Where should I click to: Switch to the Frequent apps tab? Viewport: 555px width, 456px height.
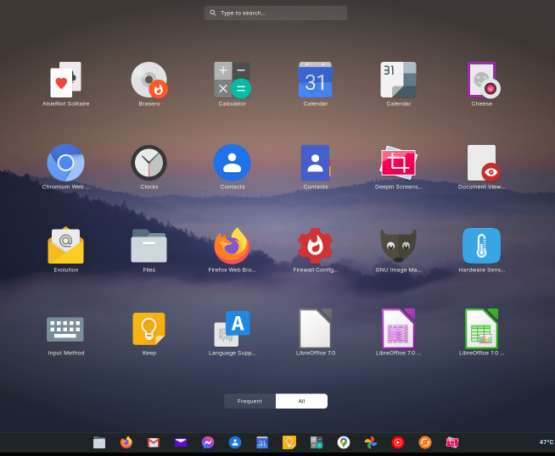click(x=249, y=401)
